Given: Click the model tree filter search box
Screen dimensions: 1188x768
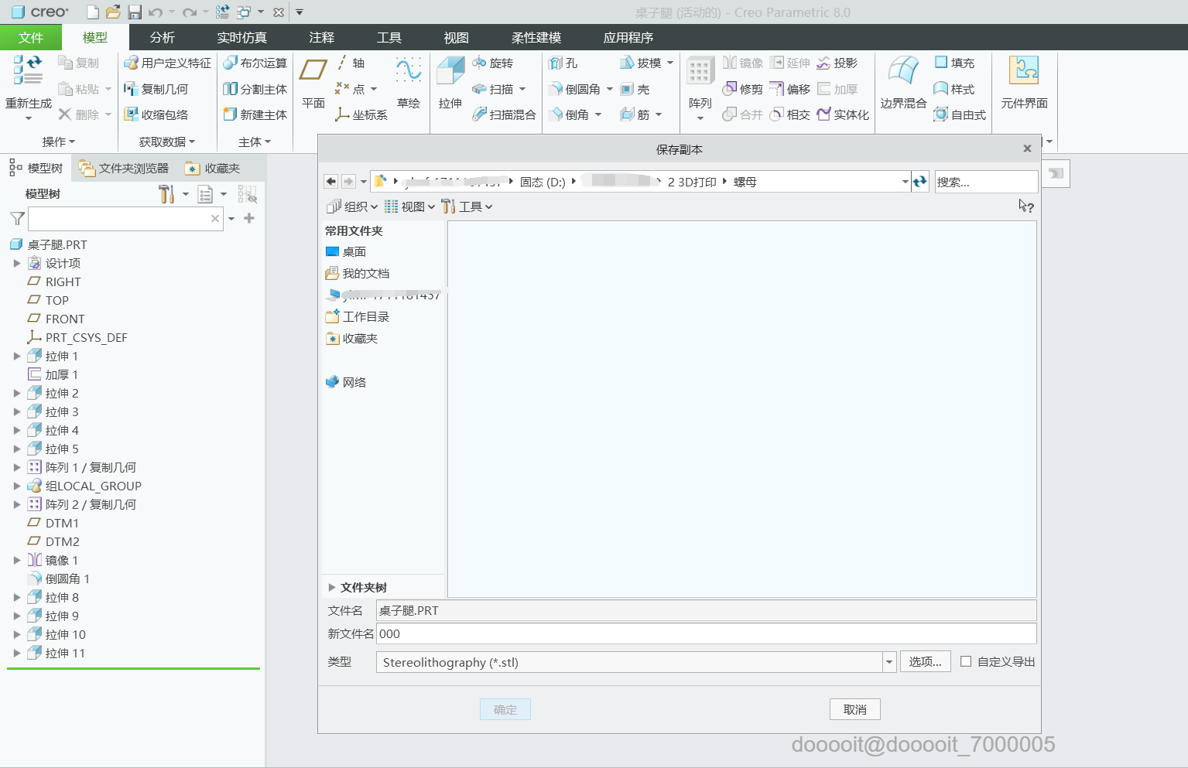Looking at the screenshot, I should 126,219.
